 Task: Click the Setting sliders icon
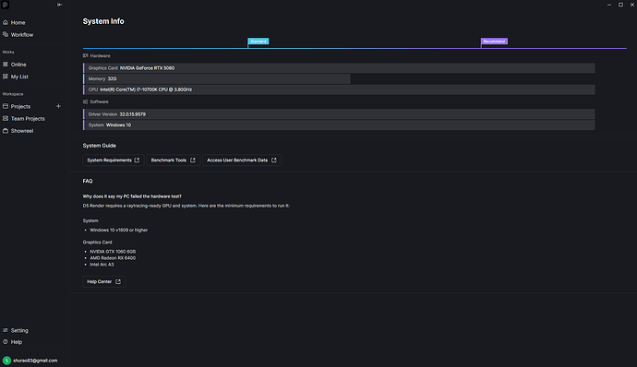[6, 330]
